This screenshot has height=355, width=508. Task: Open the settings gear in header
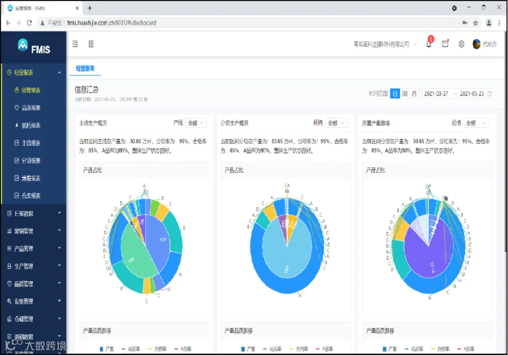[461, 44]
